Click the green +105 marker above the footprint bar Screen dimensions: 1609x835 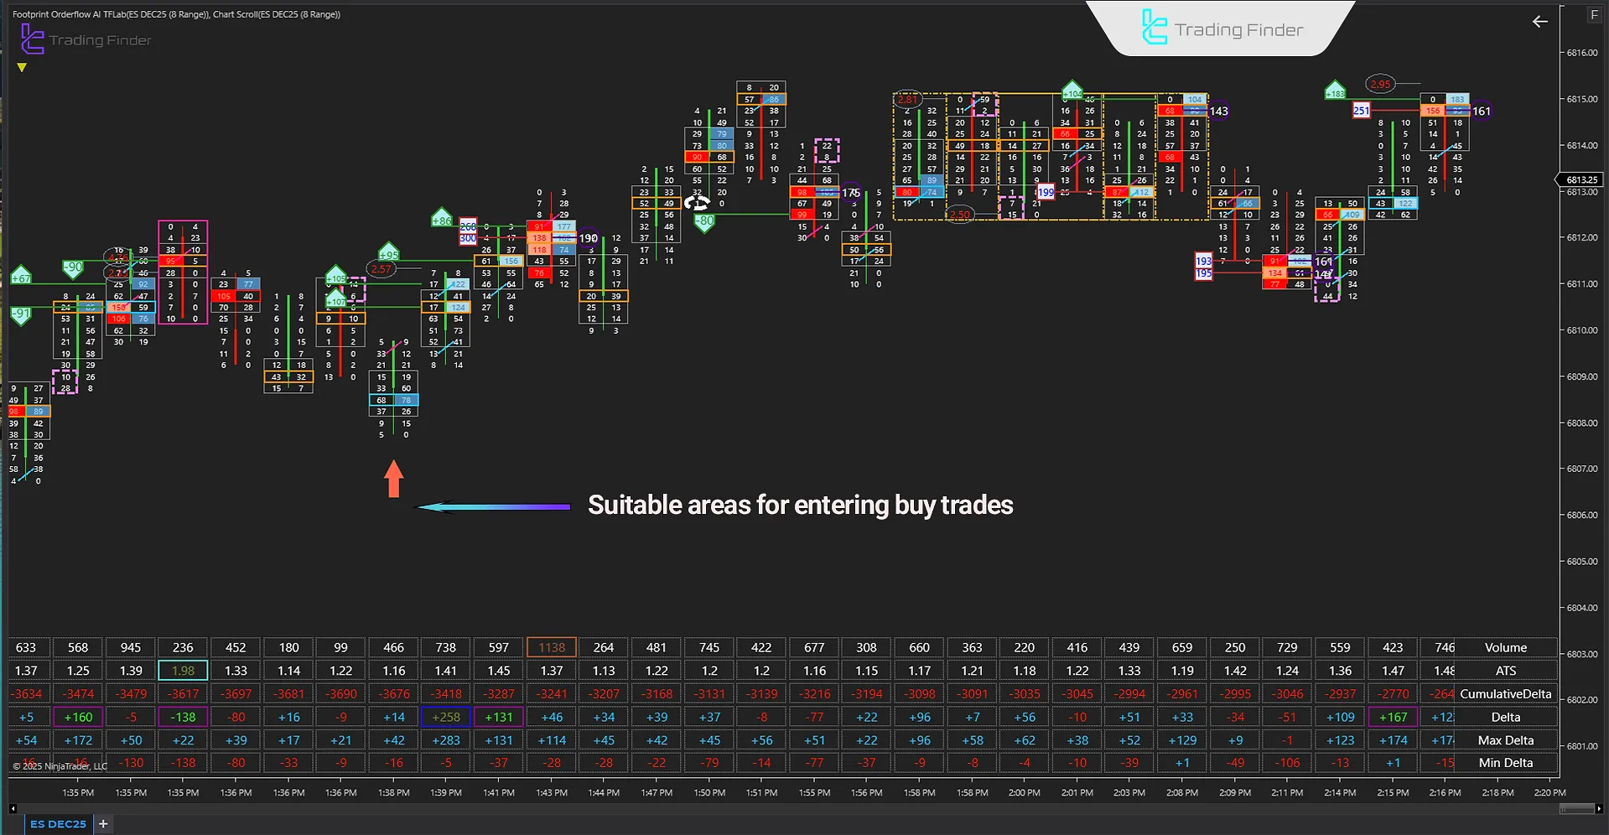(335, 277)
